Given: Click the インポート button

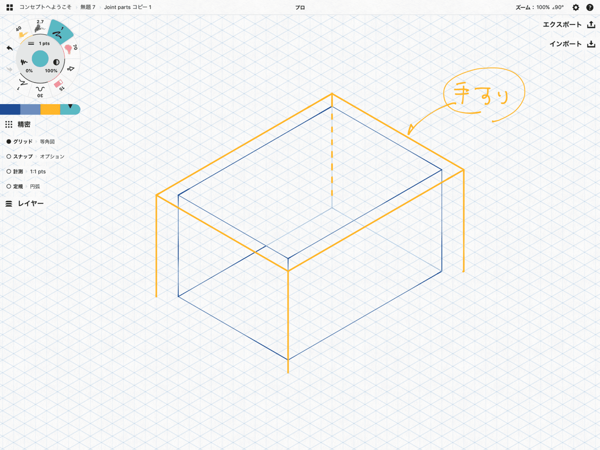Looking at the screenshot, I should (x=572, y=44).
